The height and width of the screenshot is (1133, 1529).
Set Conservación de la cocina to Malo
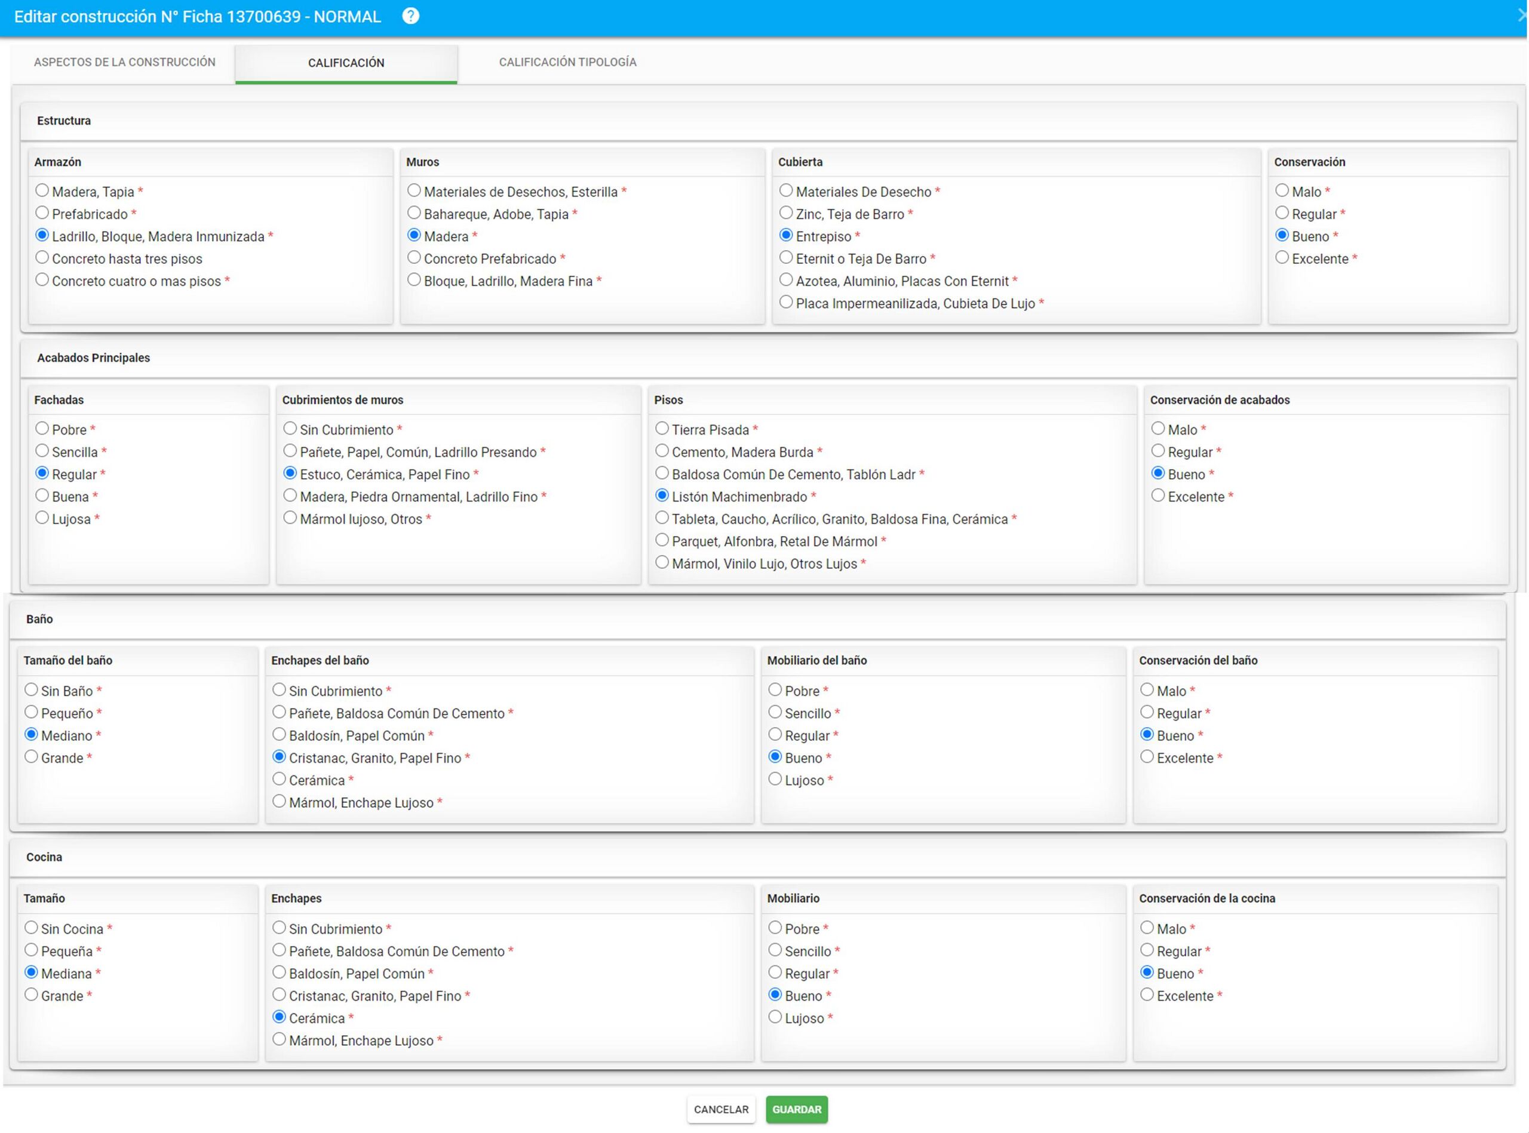(1147, 928)
